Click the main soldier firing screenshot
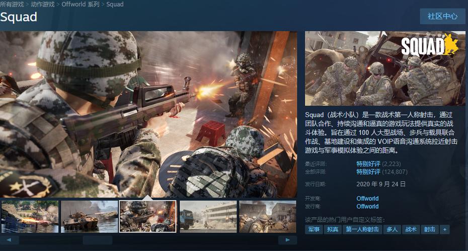Screen dimensions: 468x251 point(148,114)
